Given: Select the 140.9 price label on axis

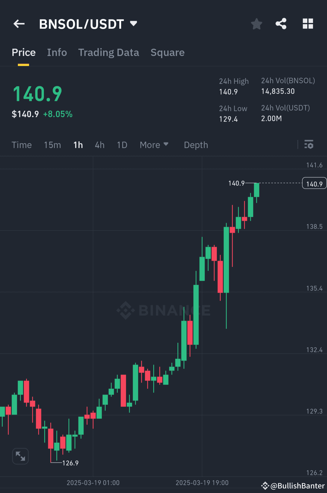Looking at the screenshot, I should 314,183.
